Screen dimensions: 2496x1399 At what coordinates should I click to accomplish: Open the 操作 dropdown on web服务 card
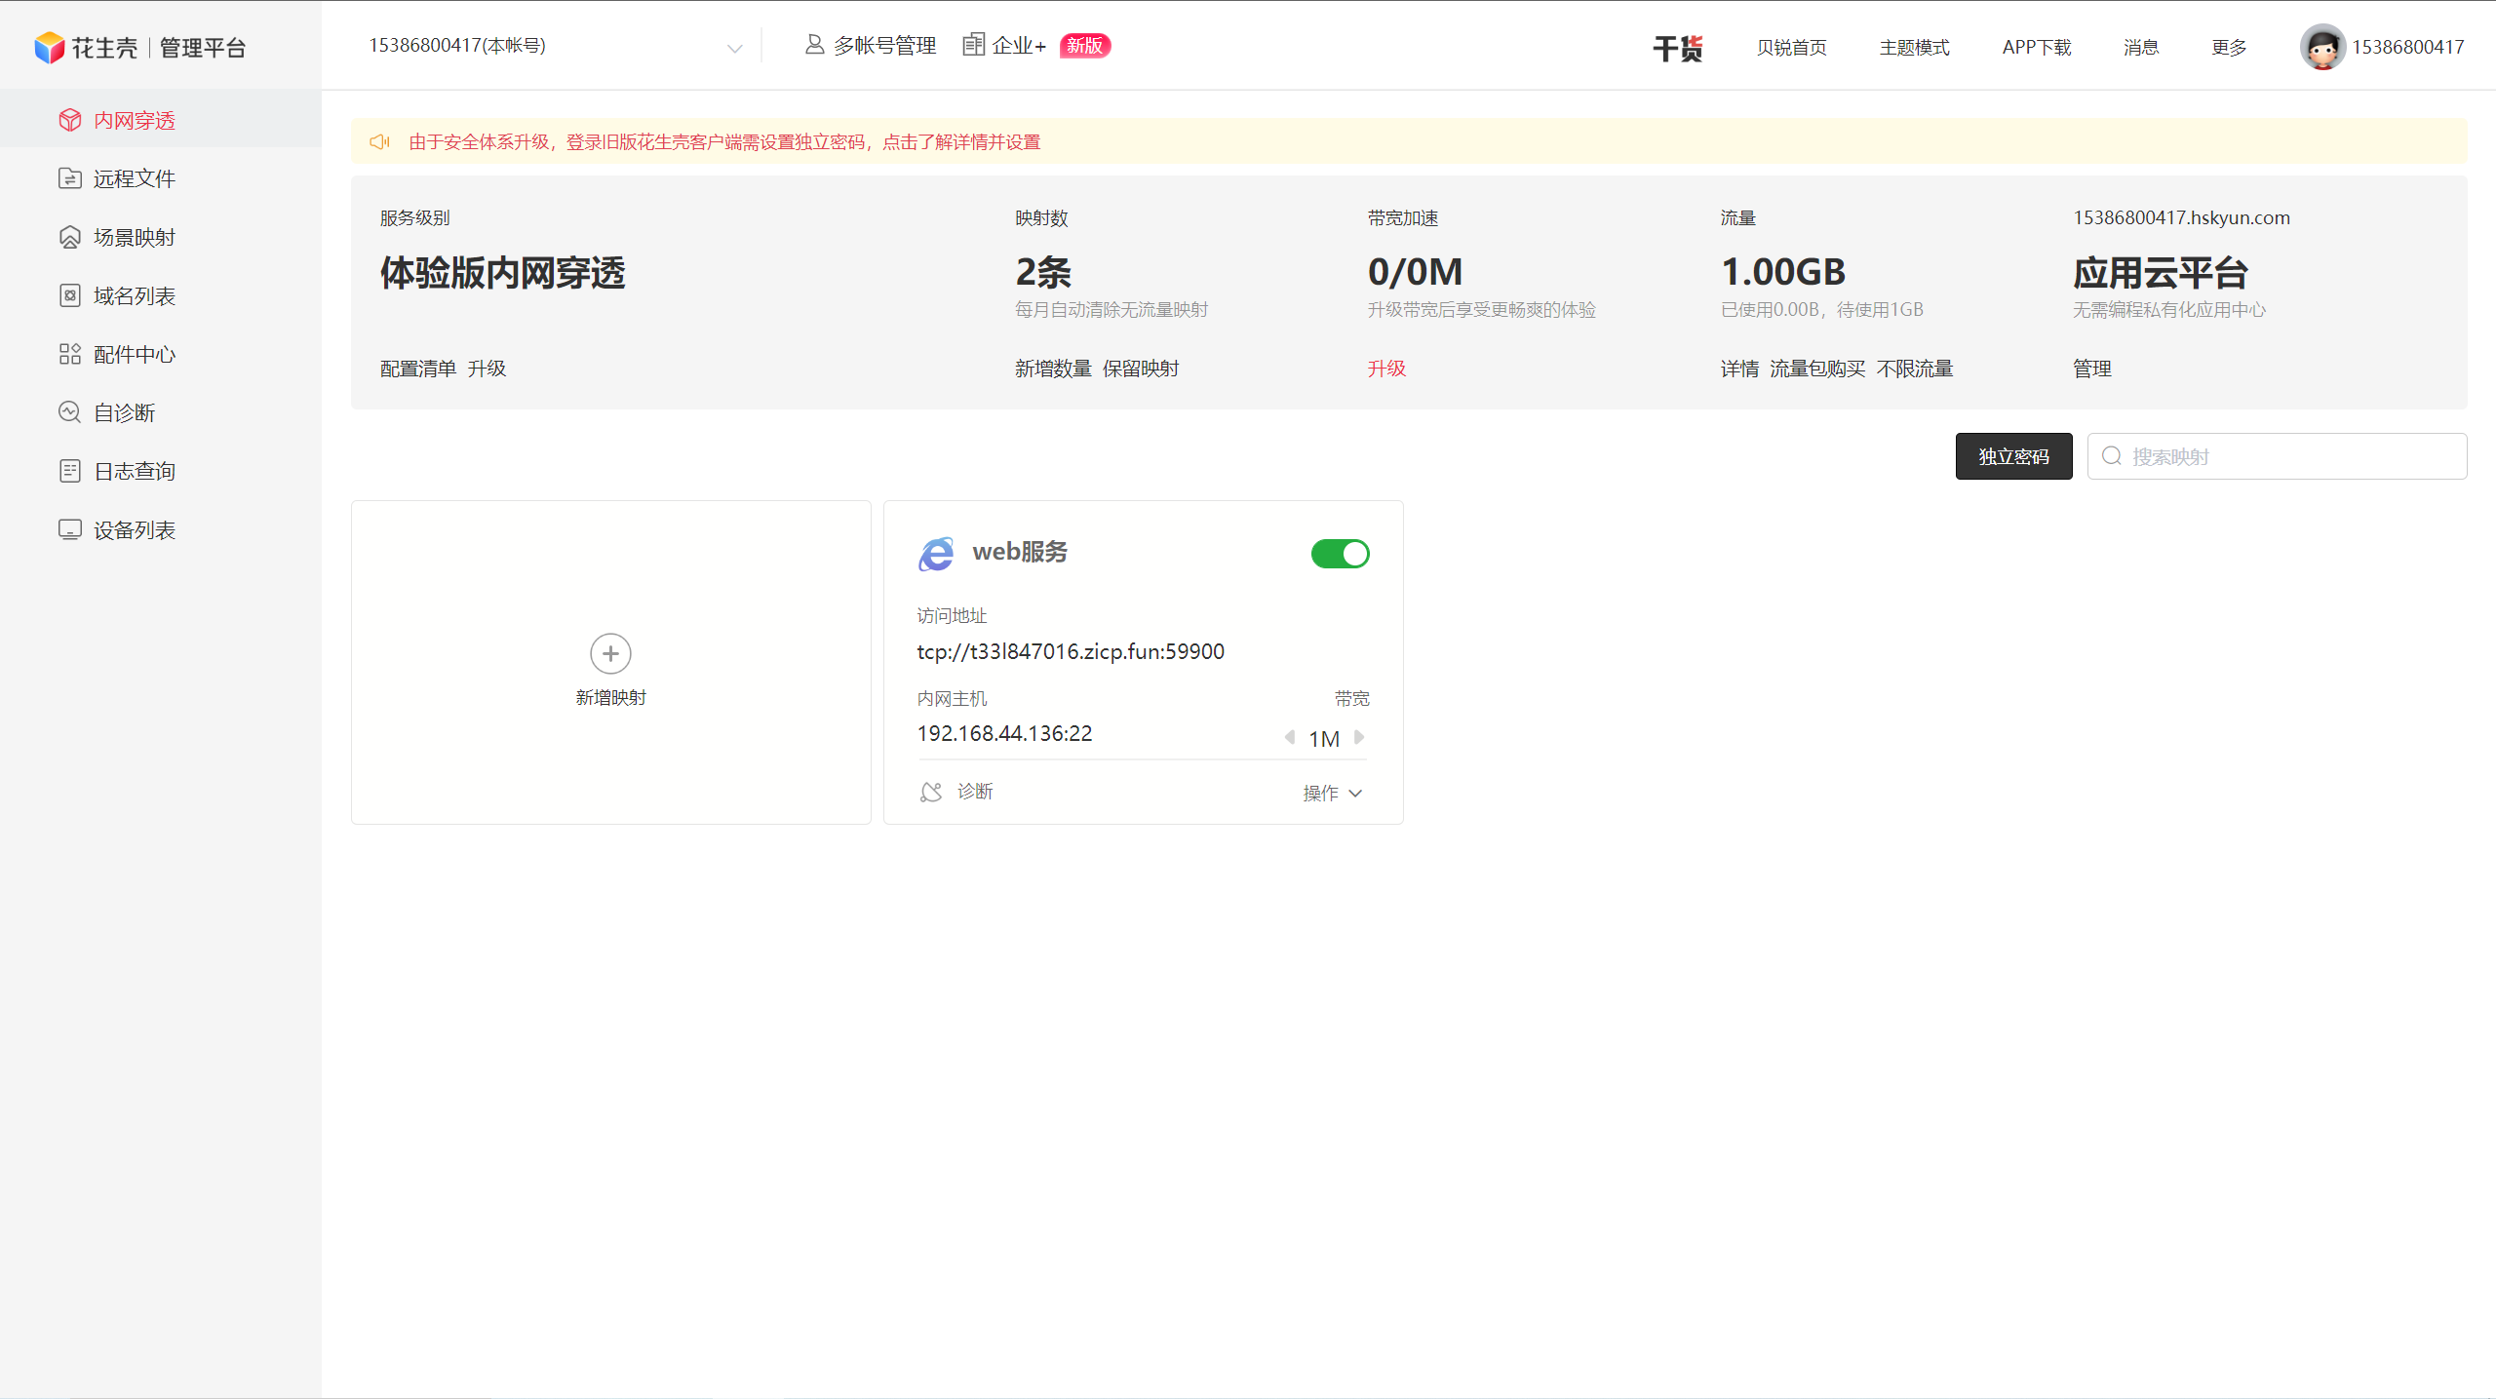(x=1332, y=793)
